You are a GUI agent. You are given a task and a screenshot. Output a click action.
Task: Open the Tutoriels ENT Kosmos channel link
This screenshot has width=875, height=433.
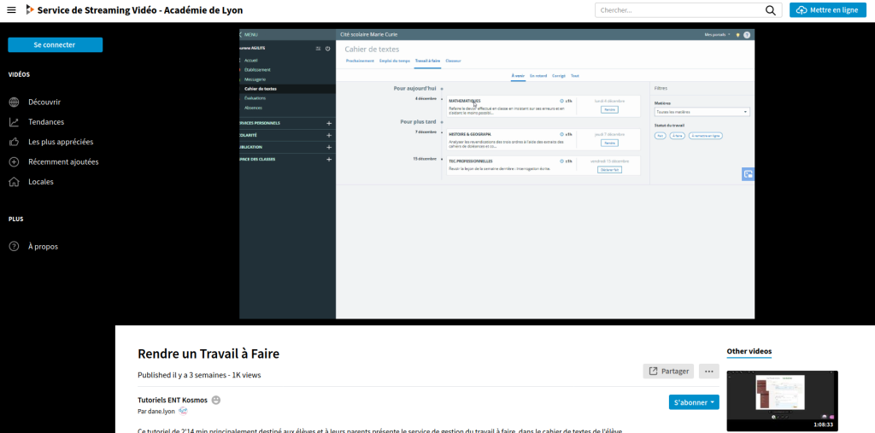172,400
